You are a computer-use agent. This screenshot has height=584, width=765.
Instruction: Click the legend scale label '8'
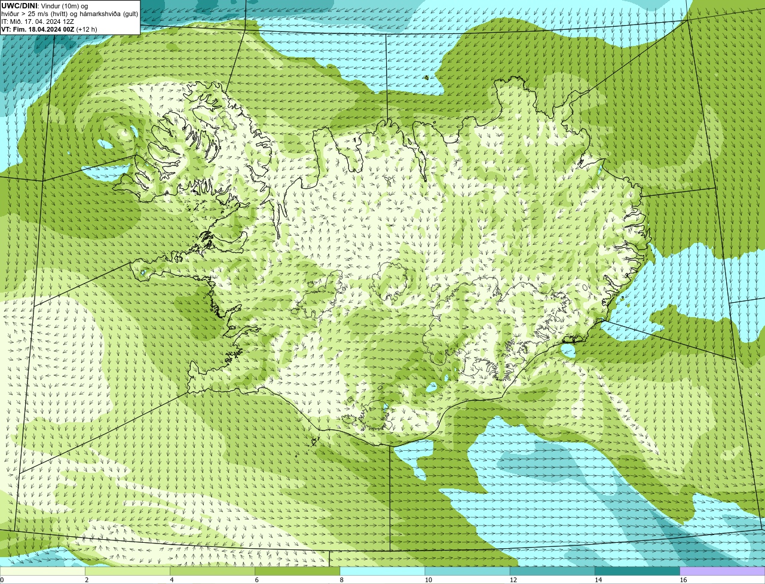(x=342, y=580)
